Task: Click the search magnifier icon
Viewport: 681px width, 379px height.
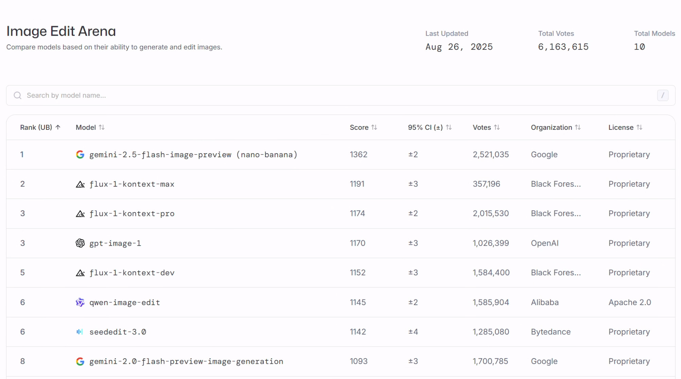Action: (x=17, y=96)
